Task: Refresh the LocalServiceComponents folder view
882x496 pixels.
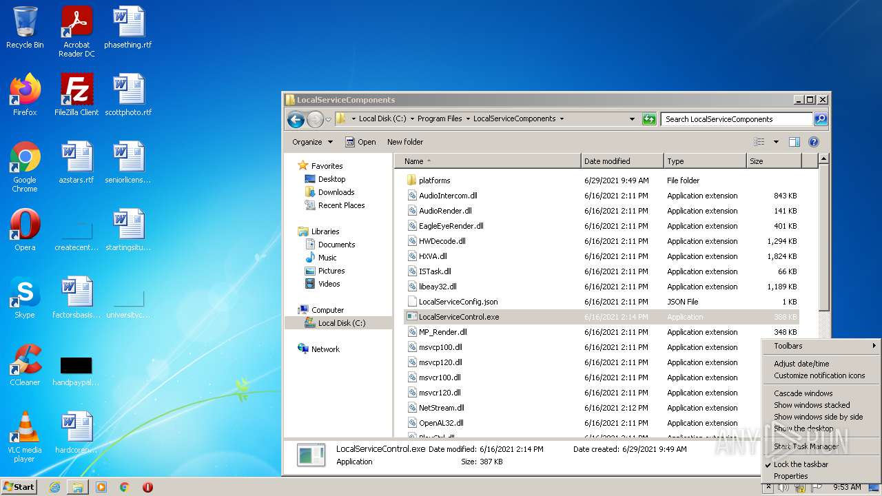Action: (x=649, y=119)
